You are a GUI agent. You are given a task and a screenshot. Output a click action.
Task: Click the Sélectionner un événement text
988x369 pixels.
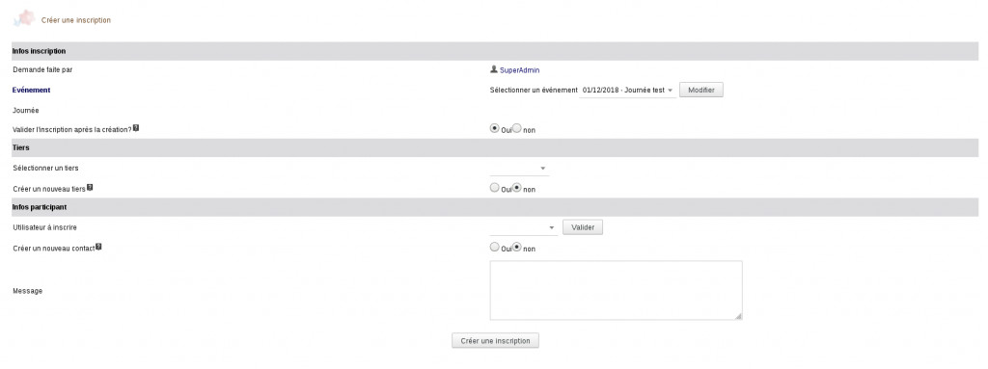[534, 90]
